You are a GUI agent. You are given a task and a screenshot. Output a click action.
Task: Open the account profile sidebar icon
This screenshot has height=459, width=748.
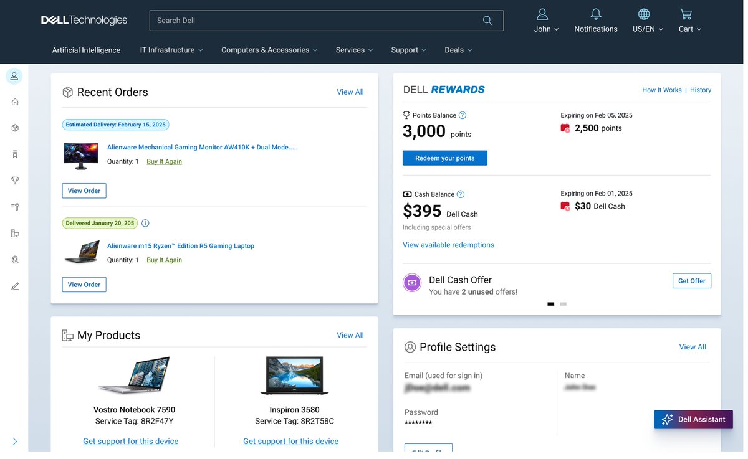click(x=14, y=76)
